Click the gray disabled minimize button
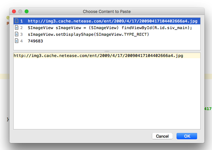Viewport: 212px width, 150px height. 20,11
